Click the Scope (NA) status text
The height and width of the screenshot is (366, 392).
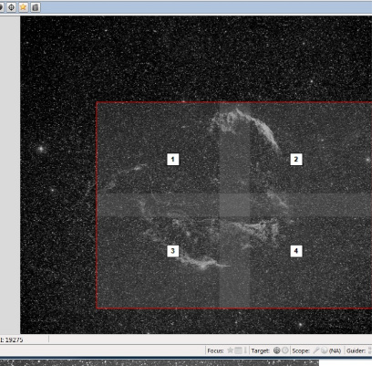click(x=335, y=350)
